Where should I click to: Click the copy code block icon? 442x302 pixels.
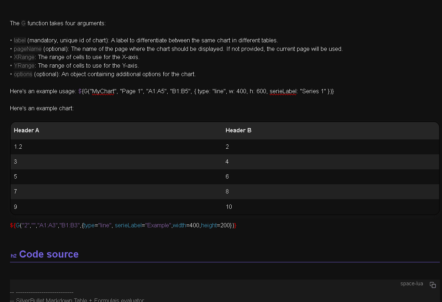[x=433, y=285]
